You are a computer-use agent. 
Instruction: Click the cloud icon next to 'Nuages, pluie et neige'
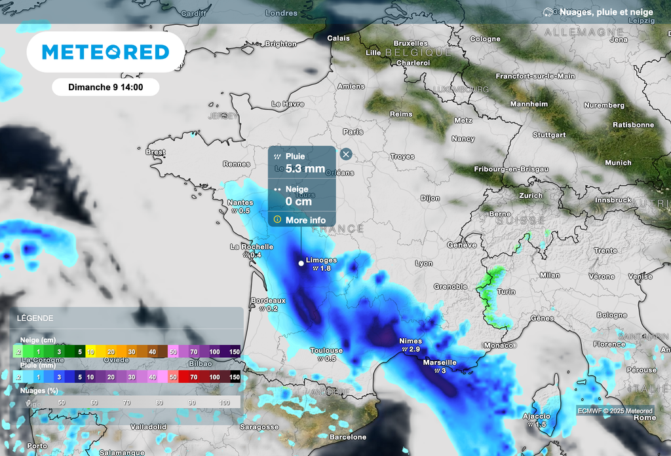click(547, 11)
